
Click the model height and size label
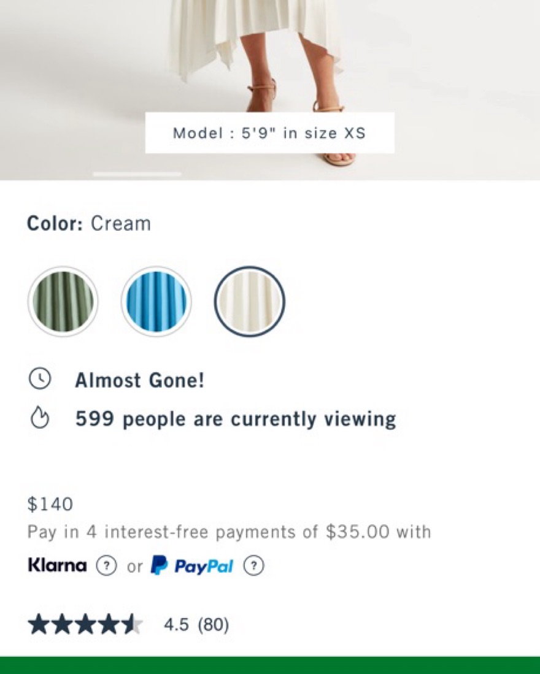click(x=269, y=133)
